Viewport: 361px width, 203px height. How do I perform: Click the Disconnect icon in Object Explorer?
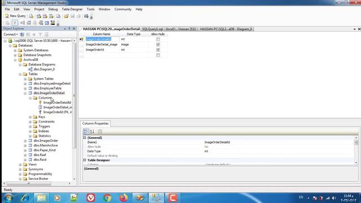(x=28, y=34)
